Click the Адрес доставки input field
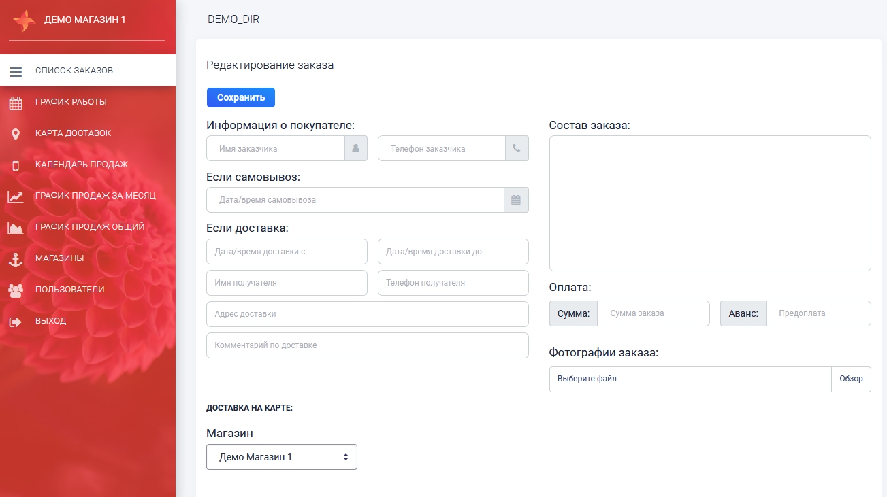The width and height of the screenshot is (887, 497). 367,314
